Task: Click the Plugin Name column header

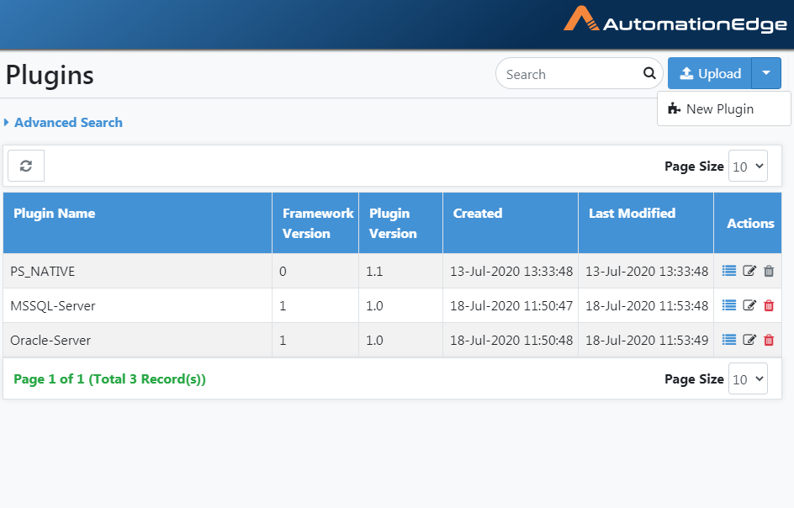Action: (x=54, y=214)
